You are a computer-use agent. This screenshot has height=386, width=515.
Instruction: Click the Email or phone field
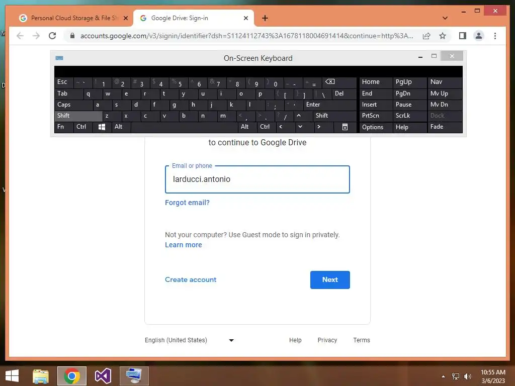[257, 179]
